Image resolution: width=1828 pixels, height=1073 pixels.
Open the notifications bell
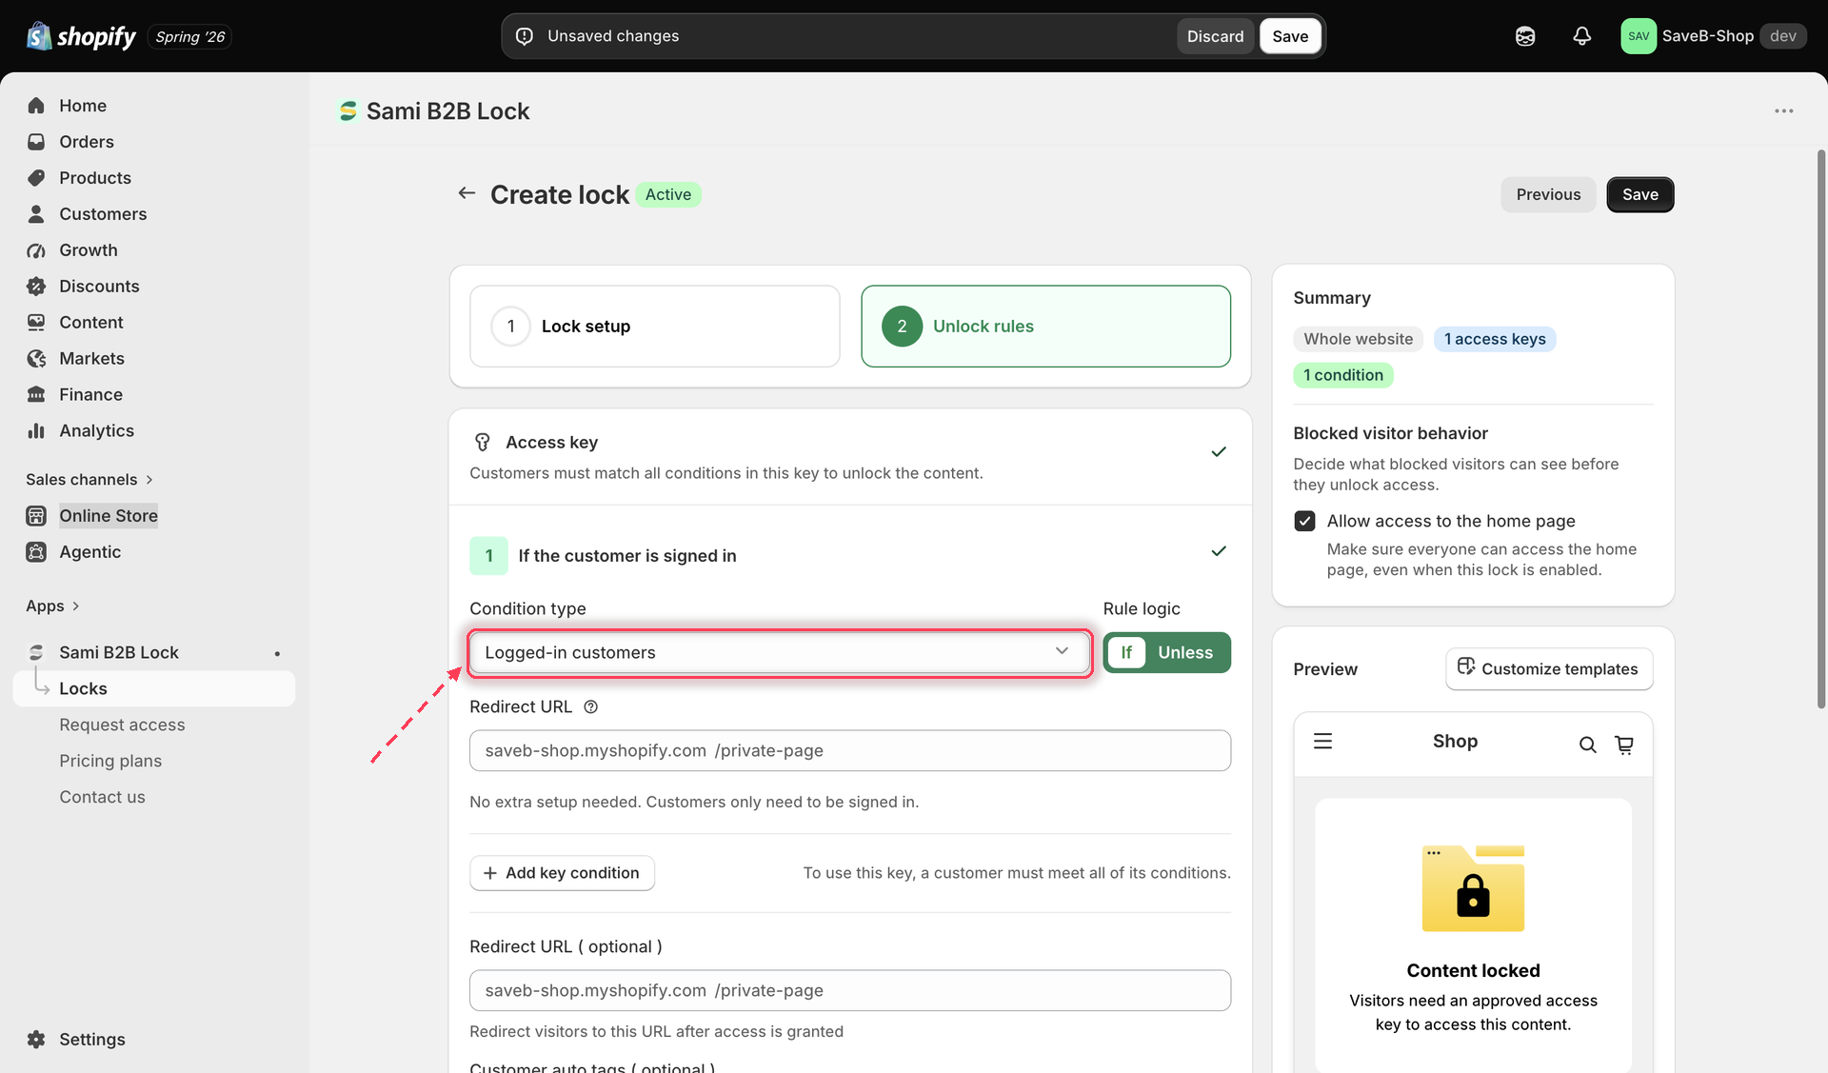click(1581, 36)
